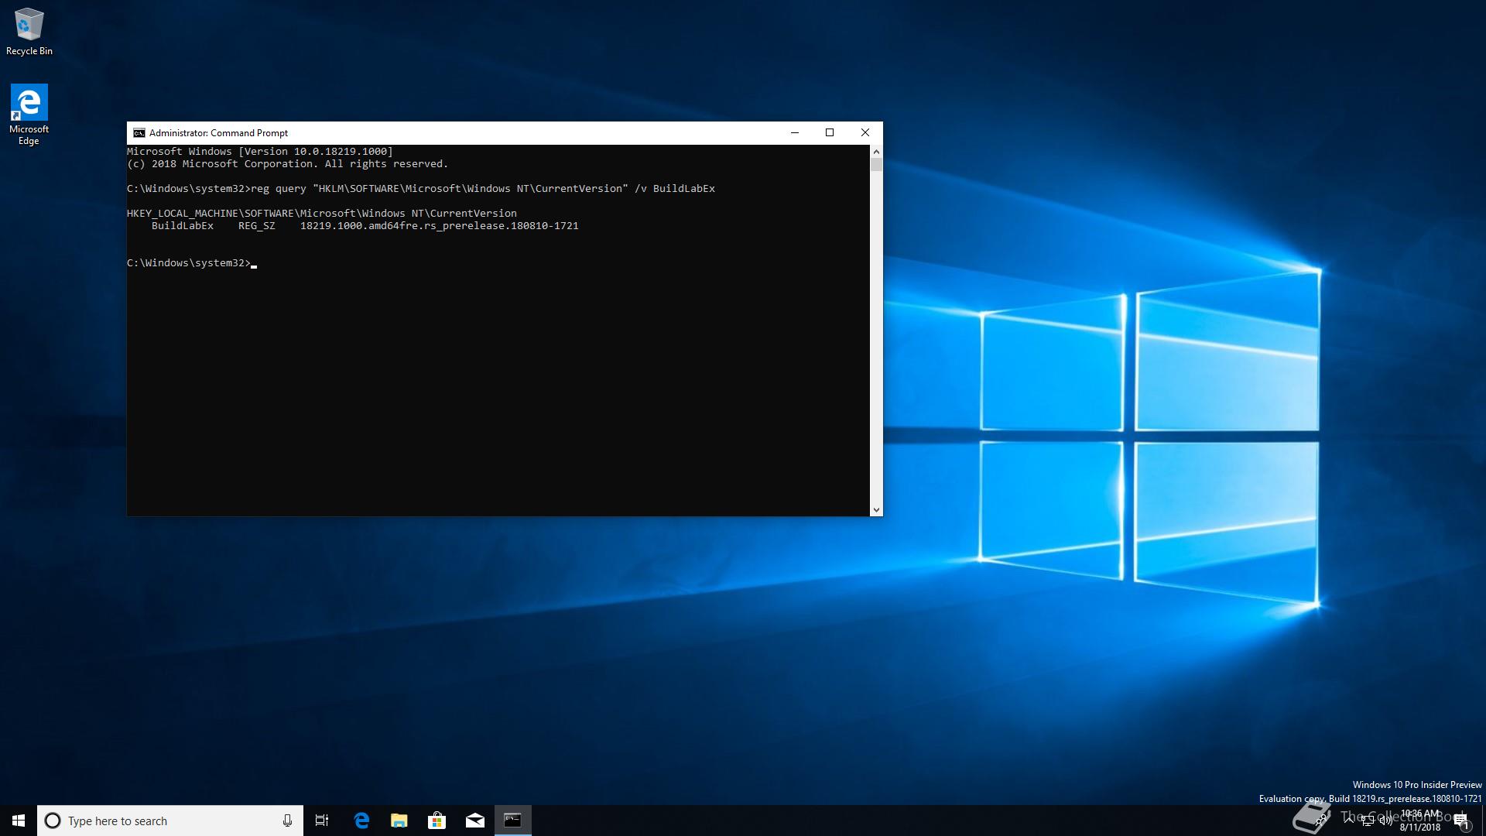
Task: Maximize the Command Prompt window
Action: [x=830, y=132]
